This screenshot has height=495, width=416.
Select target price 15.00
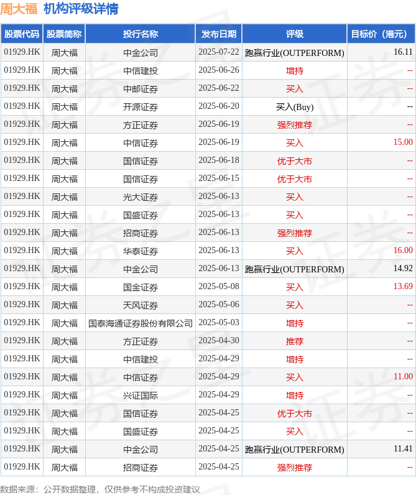click(x=403, y=142)
